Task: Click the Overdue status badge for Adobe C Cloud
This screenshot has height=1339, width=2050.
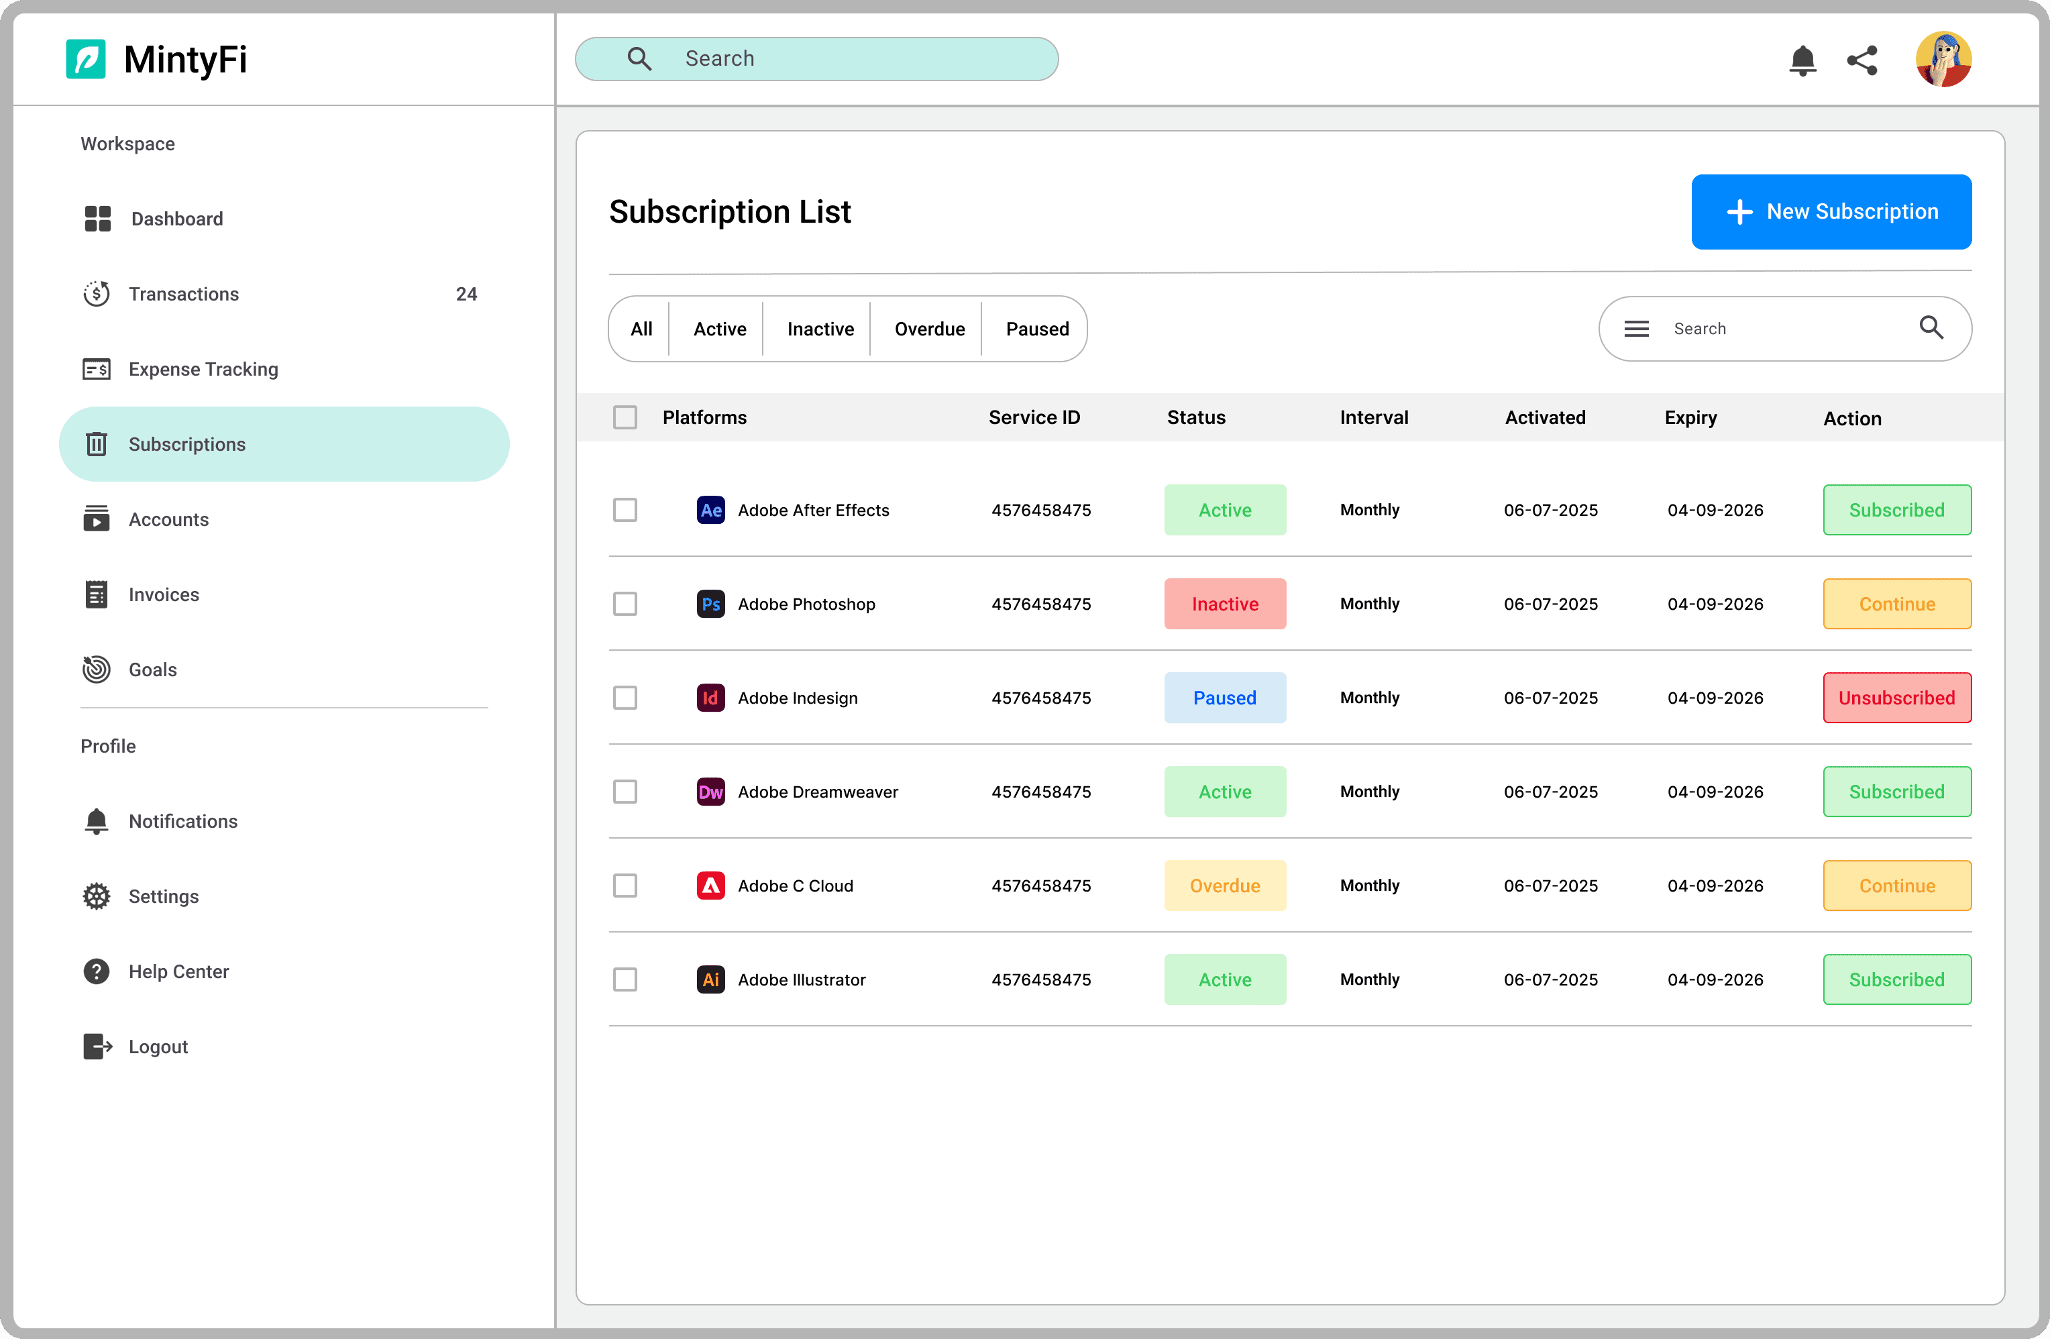Action: click(x=1225, y=886)
